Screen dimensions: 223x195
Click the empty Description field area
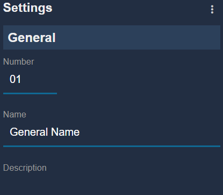pyautogui.click(x=112, y=185)
